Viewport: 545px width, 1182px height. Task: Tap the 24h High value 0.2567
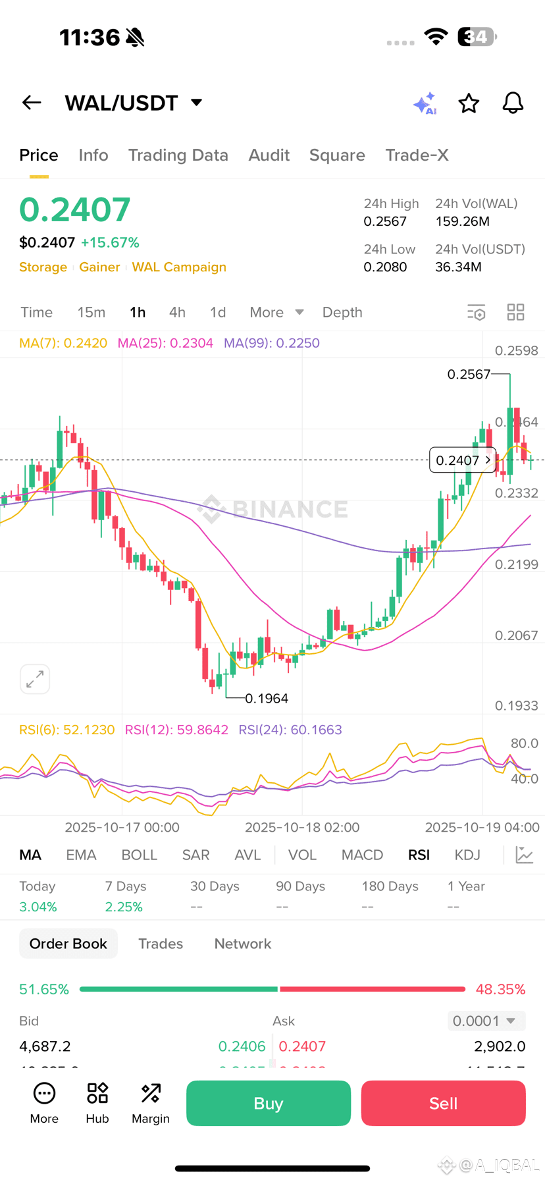pos(385,221)
